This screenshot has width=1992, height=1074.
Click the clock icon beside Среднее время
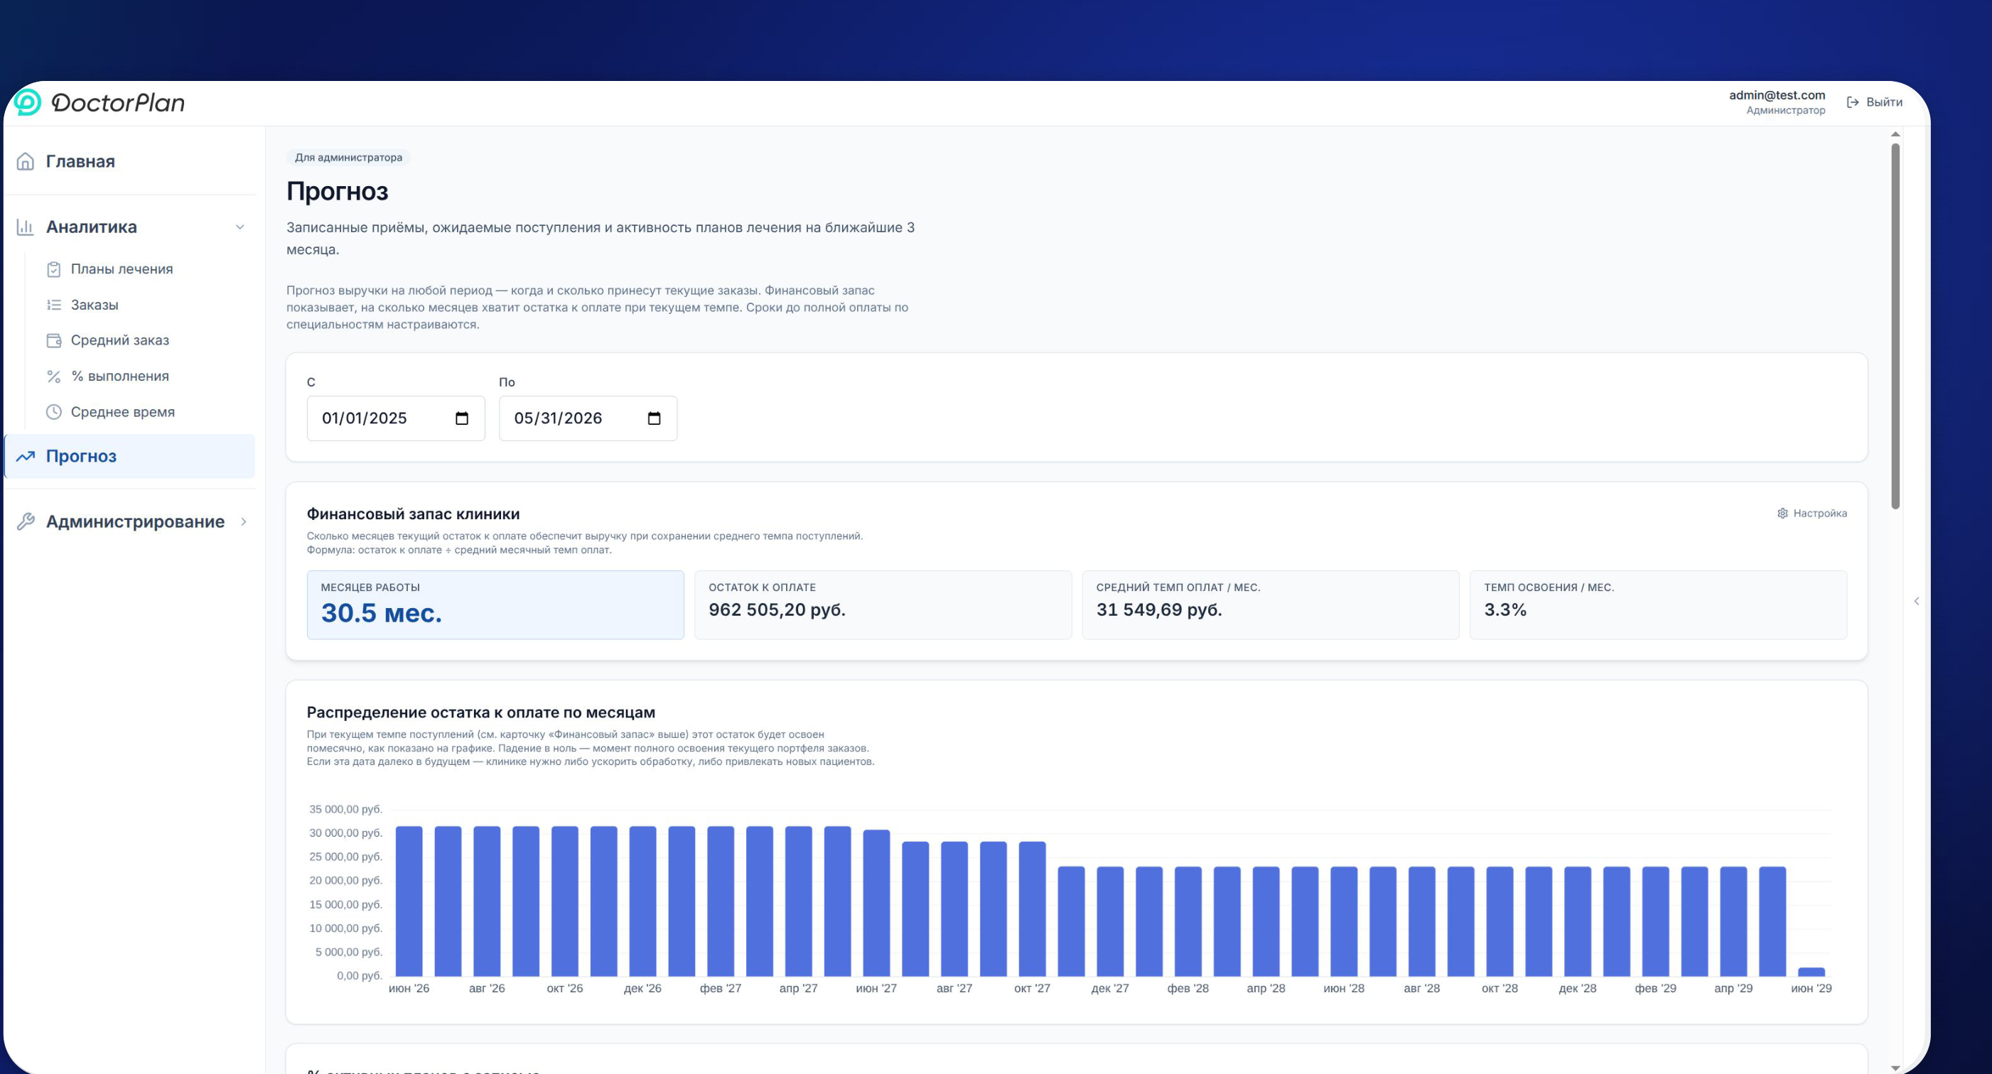coord(53,412)
